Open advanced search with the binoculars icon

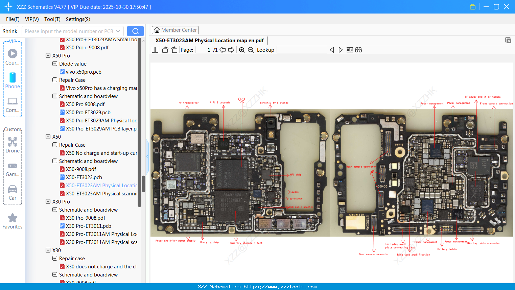358,50
